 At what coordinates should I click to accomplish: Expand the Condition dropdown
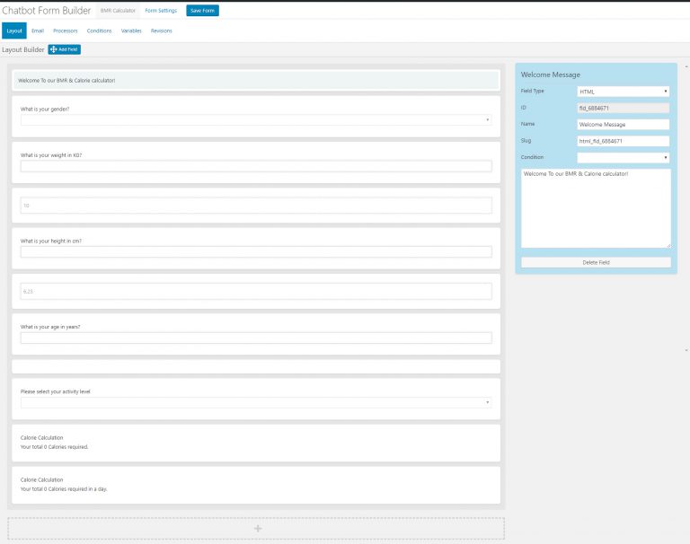point(623,158)
